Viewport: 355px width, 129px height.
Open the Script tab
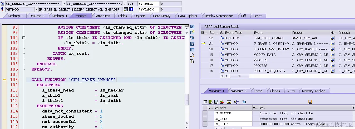[258, 16]
